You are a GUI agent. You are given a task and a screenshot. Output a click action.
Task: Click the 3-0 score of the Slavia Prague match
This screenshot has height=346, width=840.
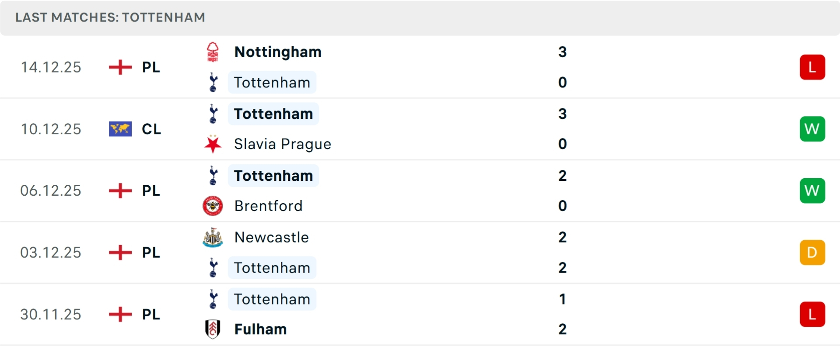pos(563,129)
